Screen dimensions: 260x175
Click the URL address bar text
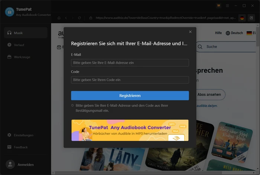coord(166,18)
